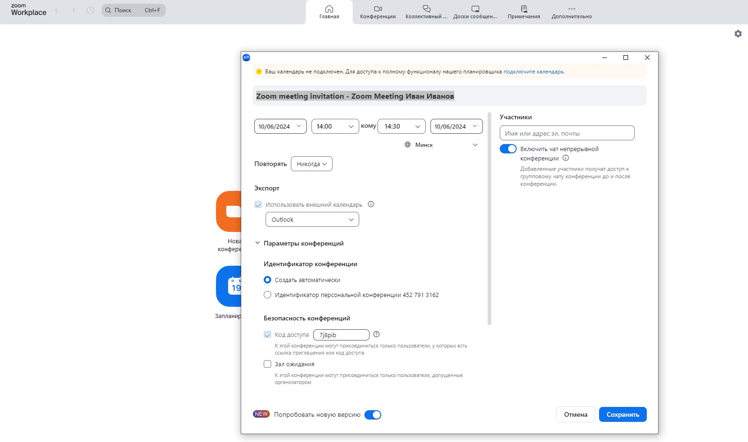The height and width of the screenshot is (442, 748).
Task: Click the participants name or email field
Action: coord(567,133)
